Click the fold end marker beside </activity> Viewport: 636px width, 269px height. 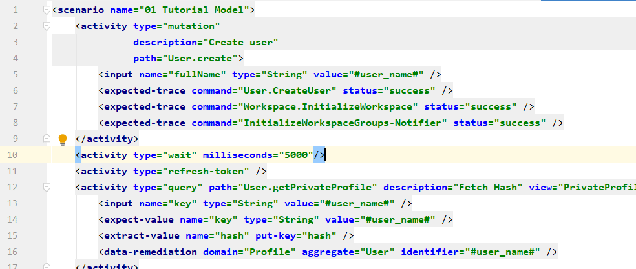(47, 139)
